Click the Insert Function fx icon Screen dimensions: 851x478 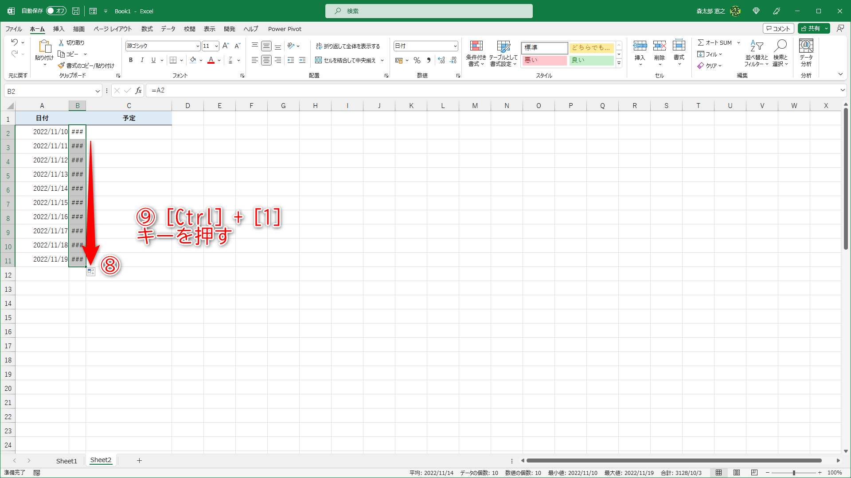pos(138,91)
